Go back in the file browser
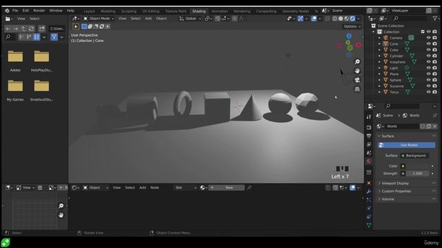This screenshot has height=248, width=442. [8, 29]
